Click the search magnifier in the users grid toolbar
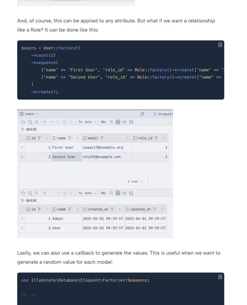Image resolution: width=247 pixels, height=305 pixels. [x=111, y=122]
